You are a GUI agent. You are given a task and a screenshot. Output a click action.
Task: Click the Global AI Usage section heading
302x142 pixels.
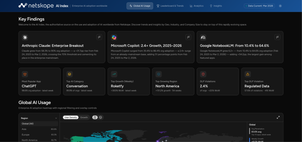click(35, 102)
